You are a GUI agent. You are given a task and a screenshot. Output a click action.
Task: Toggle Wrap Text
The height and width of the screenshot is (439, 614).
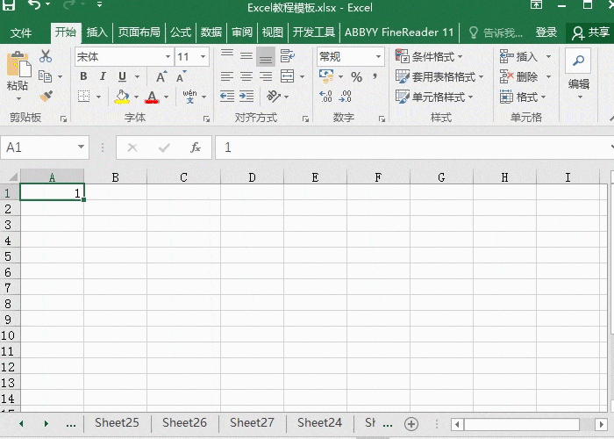pos(288,56)
